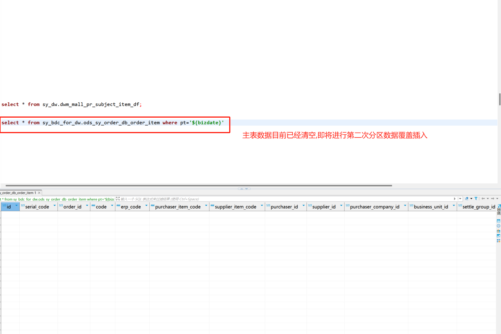Viewport: 501px width, 334px height.
Task: Open the purchaser_company_id column filter dropdown
Action: [x=405, y=206]
